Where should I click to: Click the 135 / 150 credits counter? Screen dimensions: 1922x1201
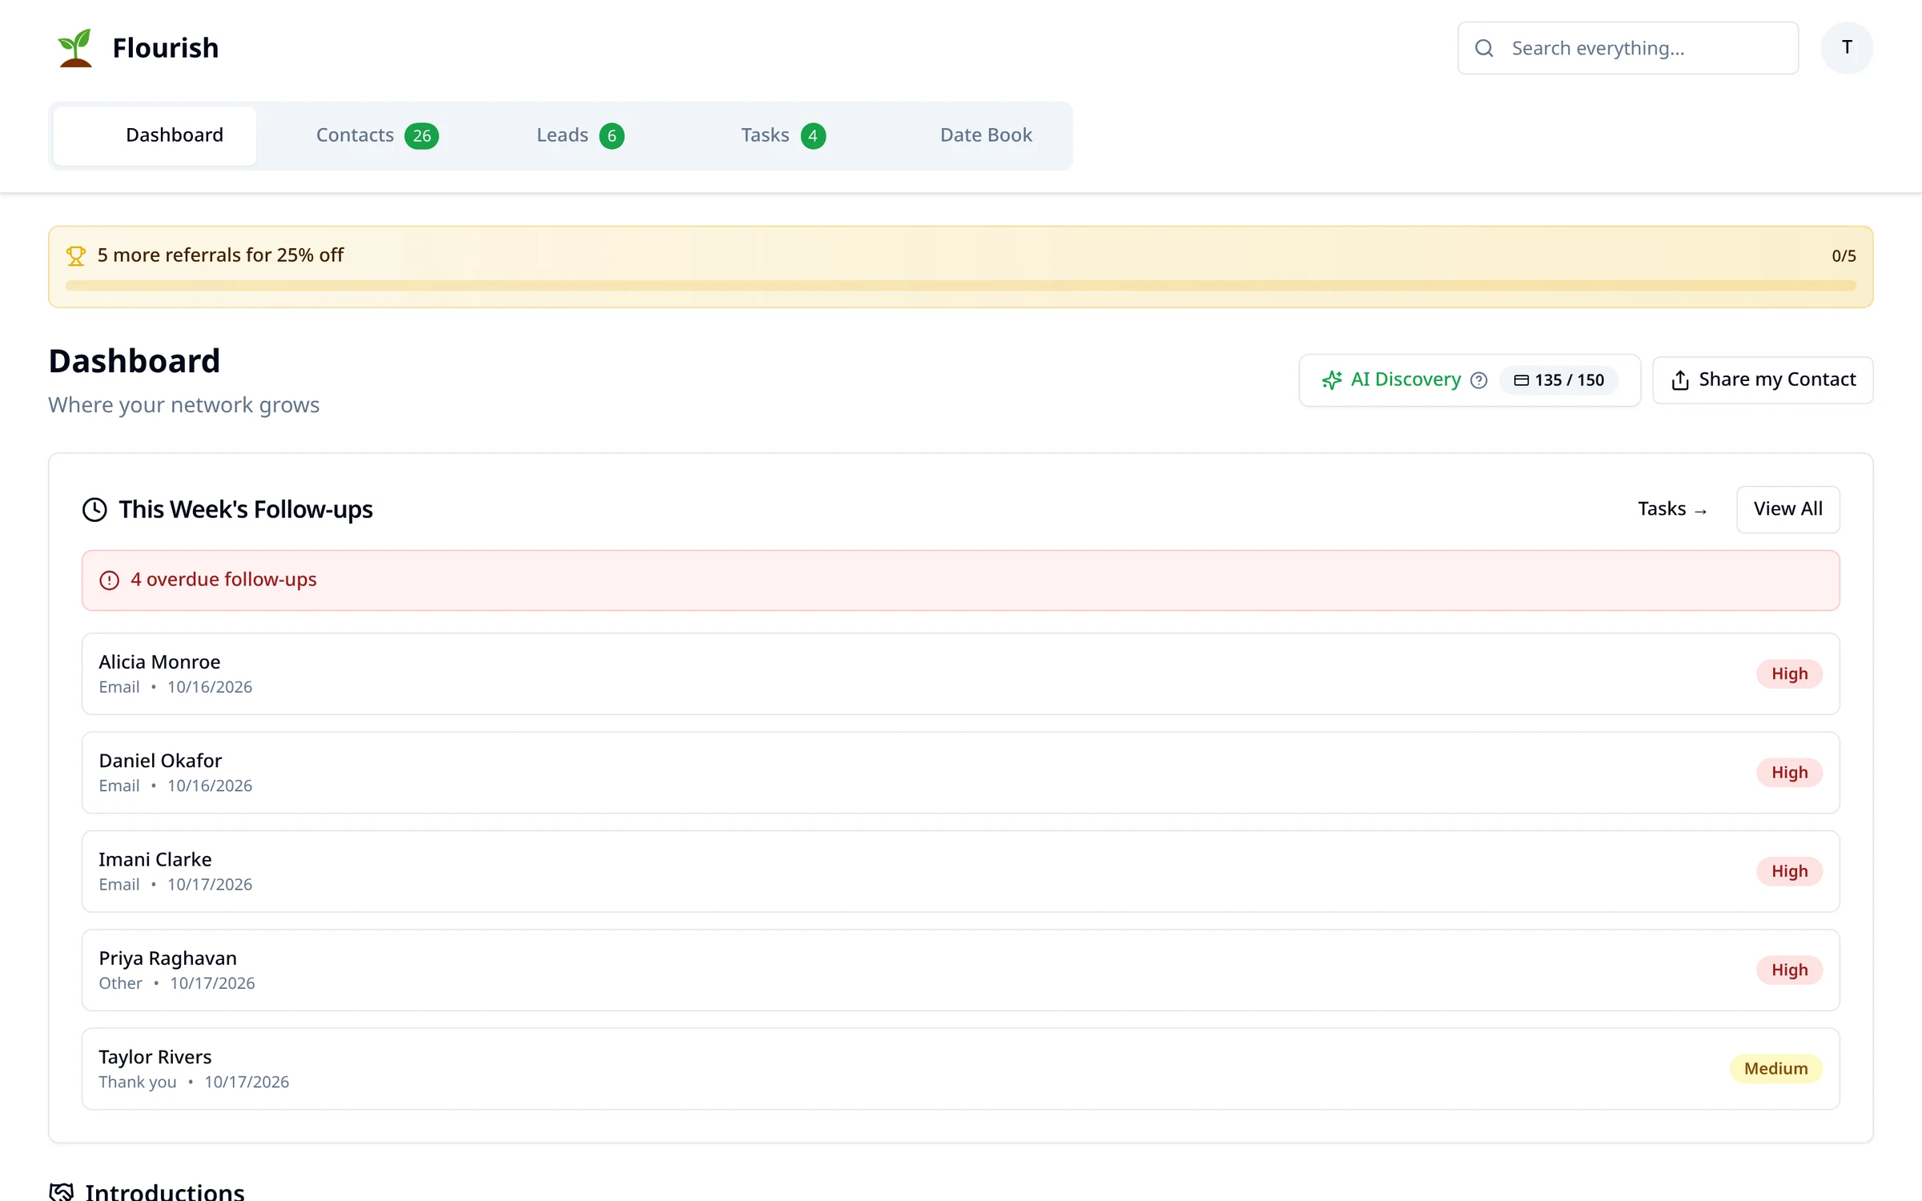(1558, 380)
